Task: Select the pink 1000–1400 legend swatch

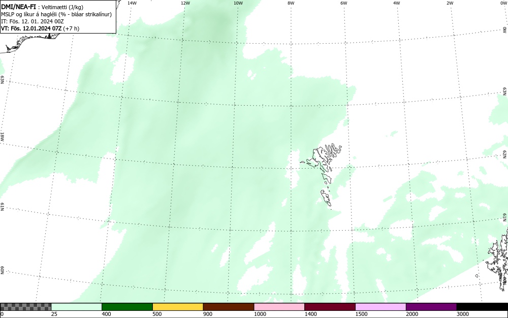Action: pyautogui.click(x=279, y=307)
